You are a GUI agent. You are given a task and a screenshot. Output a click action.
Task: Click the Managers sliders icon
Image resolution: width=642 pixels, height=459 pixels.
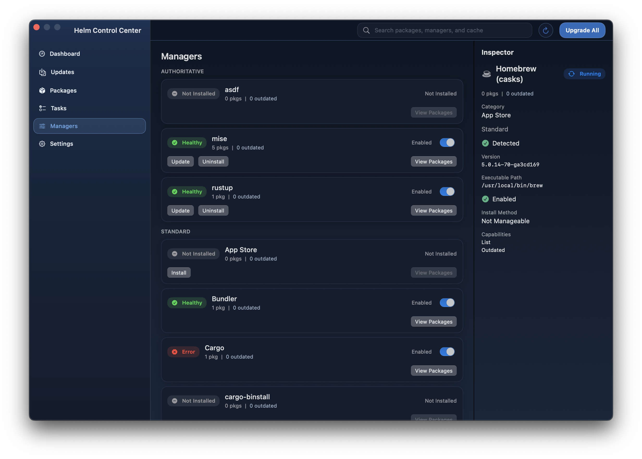pos(42,126)
